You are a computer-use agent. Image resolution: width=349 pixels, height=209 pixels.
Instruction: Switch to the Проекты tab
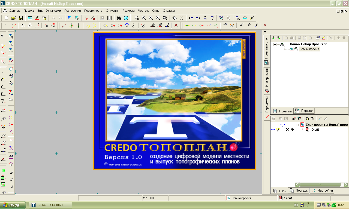click(x=282, y=111)
